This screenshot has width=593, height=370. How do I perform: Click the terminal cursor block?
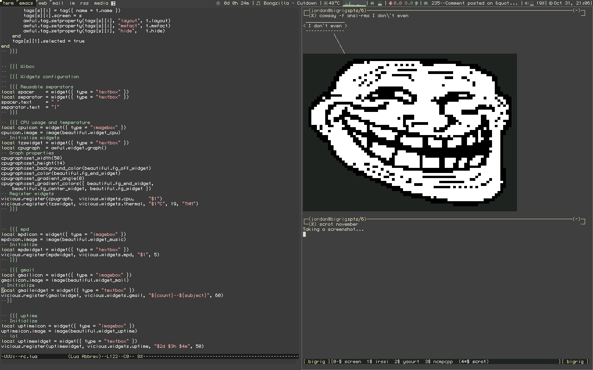304,234
